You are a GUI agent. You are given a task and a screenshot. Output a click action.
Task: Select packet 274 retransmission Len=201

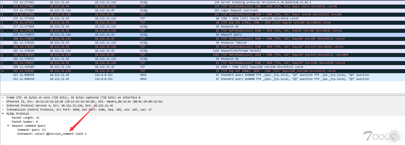coord(202,14)
